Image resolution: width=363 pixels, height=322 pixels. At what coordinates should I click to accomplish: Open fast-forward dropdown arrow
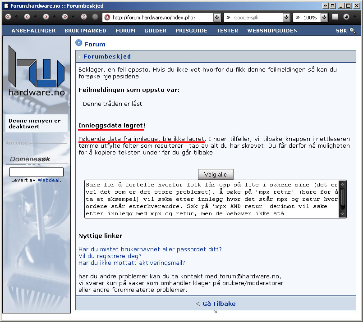(x=73, y=17)
